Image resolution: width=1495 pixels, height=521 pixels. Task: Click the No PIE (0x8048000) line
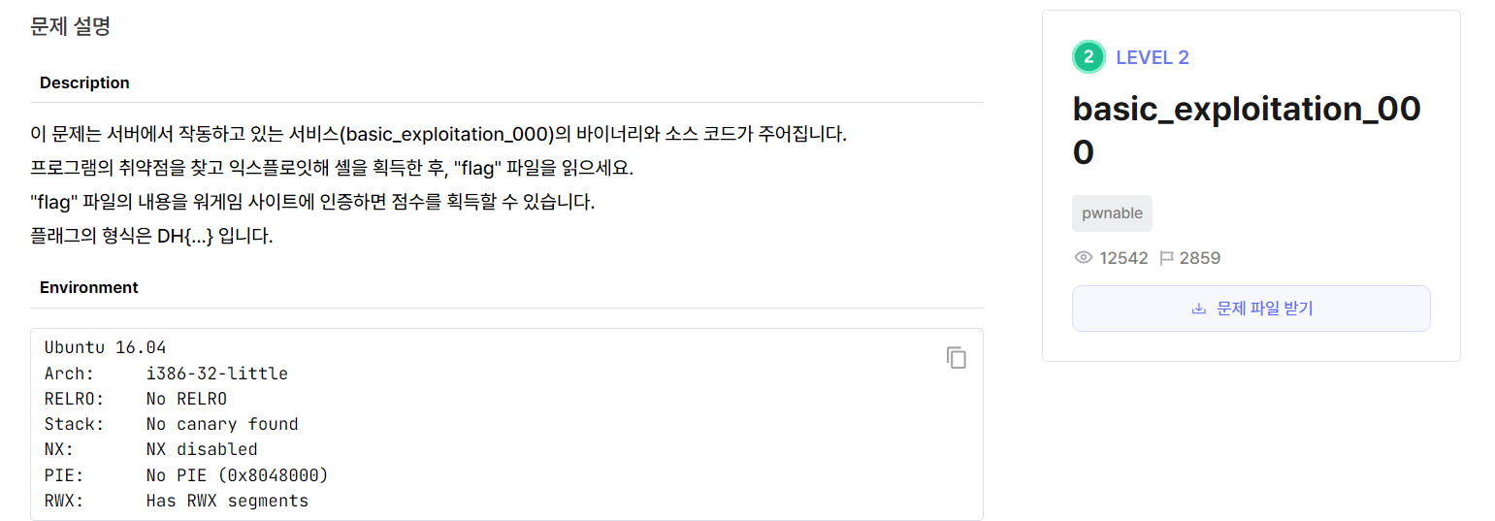pos(186,475)
